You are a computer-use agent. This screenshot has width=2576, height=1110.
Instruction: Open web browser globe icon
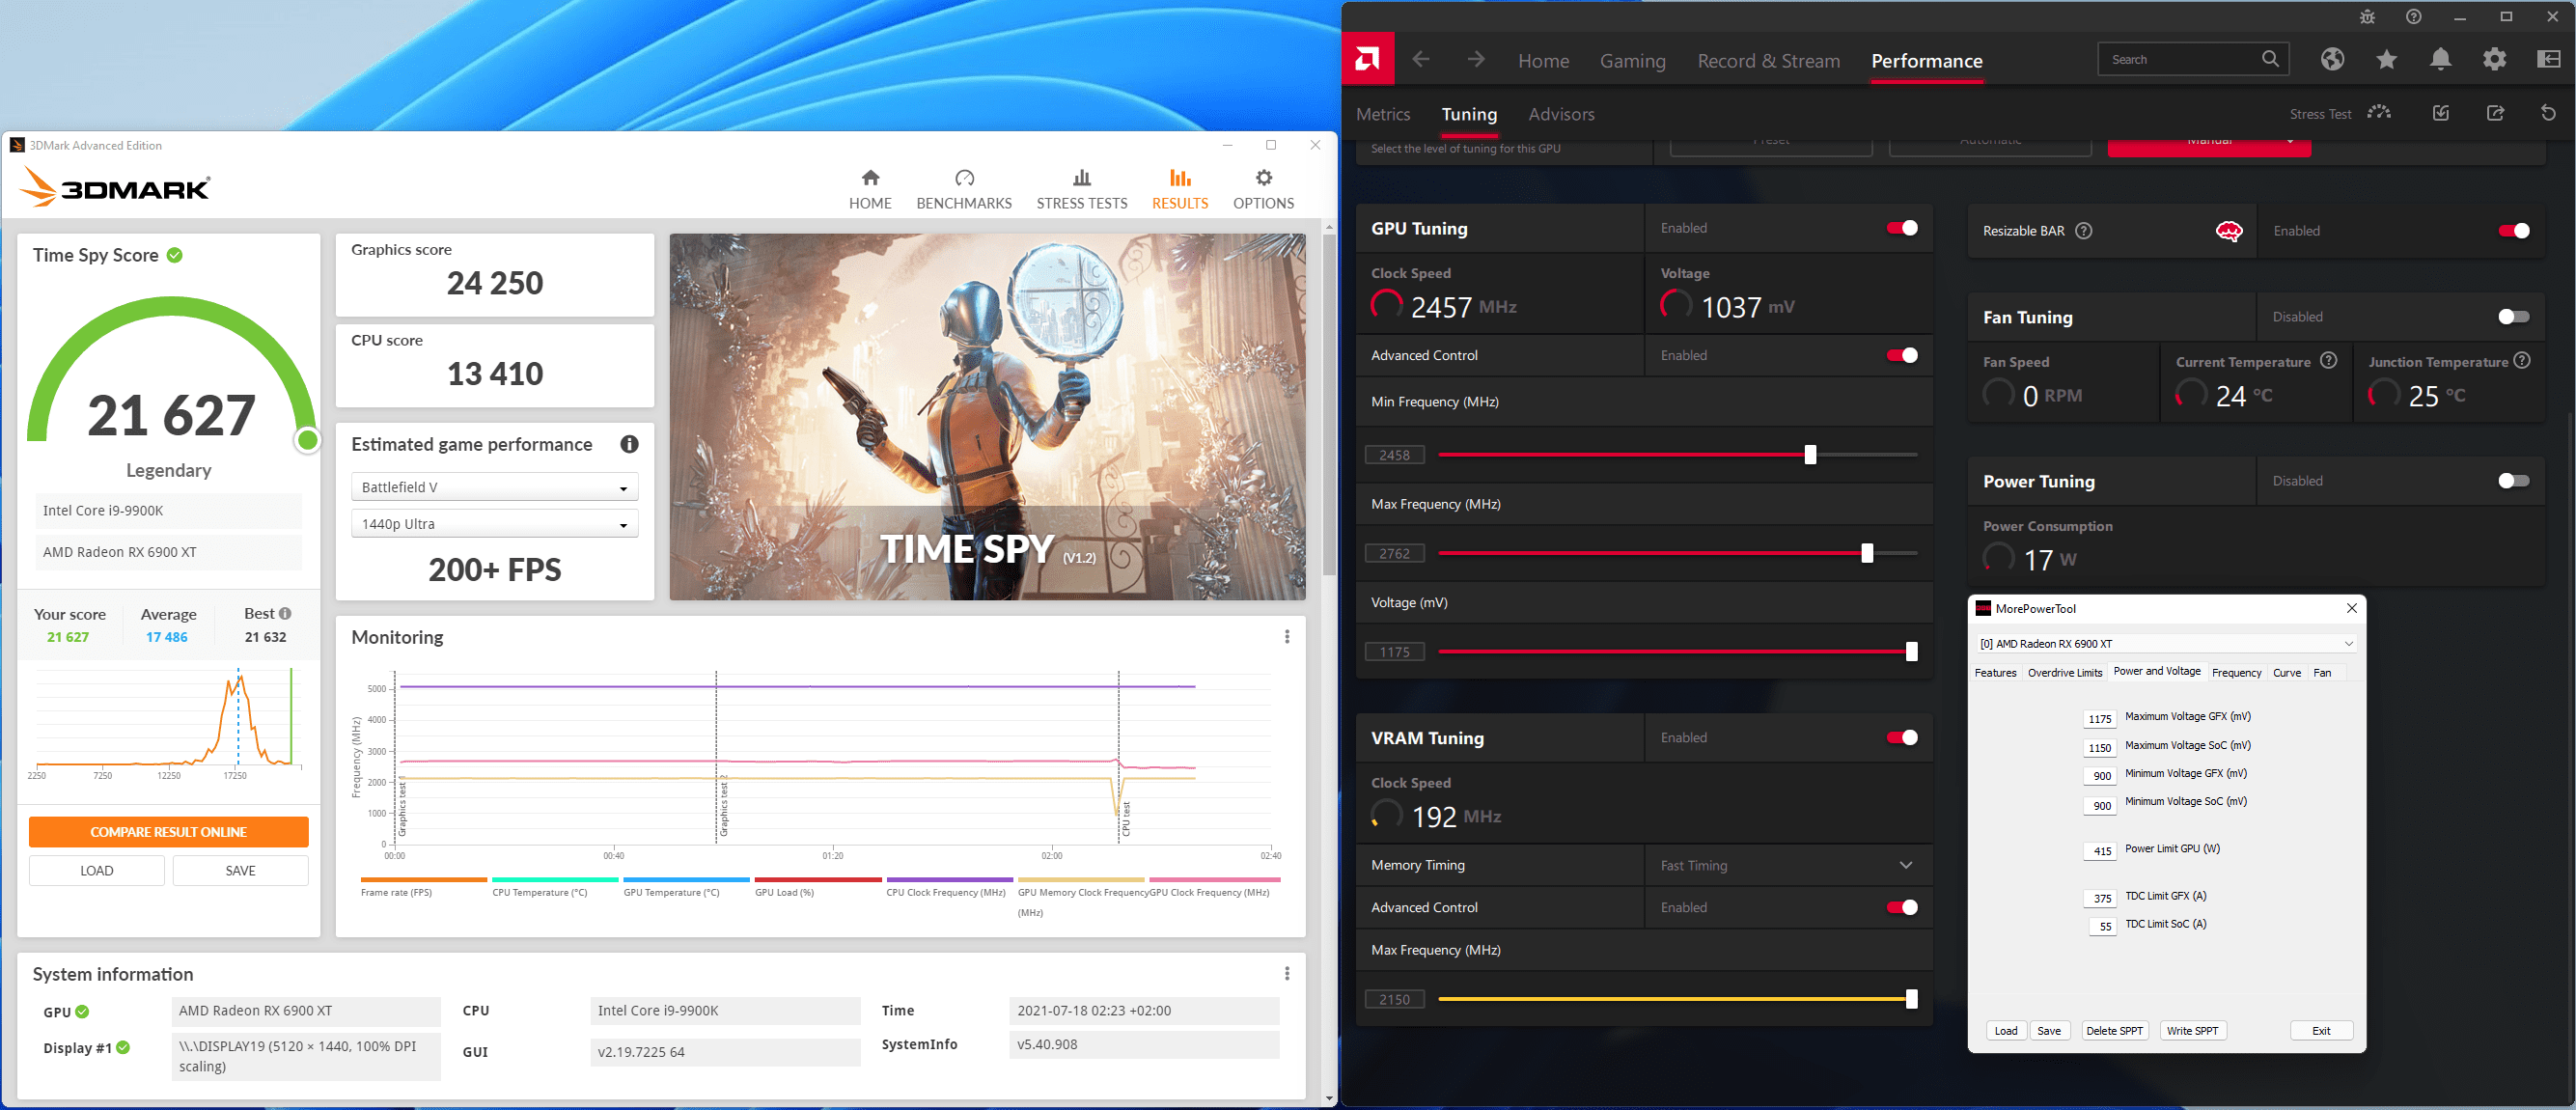(x=2332, y=60)
